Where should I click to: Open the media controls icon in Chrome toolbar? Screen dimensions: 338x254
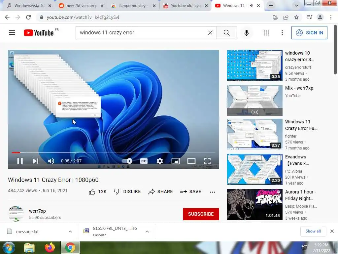coord(309,17)
